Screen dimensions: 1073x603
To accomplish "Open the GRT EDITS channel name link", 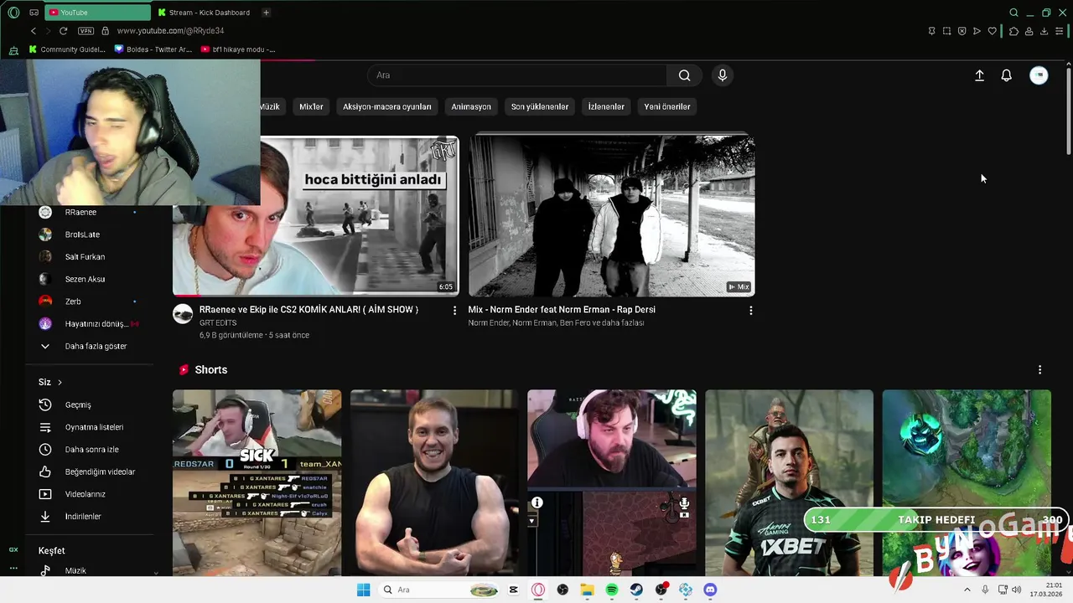I will 218,323.
